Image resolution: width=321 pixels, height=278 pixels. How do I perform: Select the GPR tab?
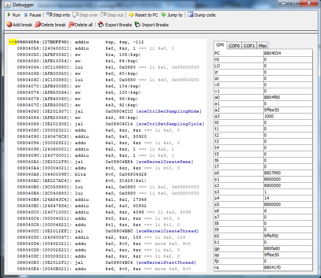click(220, 46)
